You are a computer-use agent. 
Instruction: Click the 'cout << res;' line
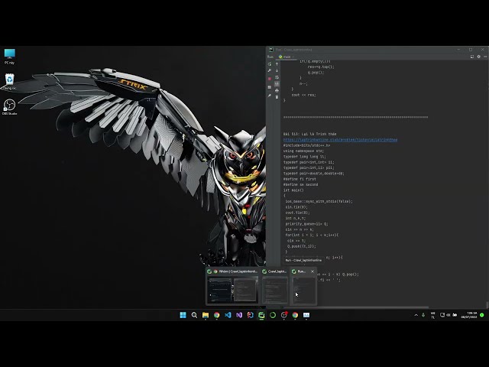tap(303, 95)
